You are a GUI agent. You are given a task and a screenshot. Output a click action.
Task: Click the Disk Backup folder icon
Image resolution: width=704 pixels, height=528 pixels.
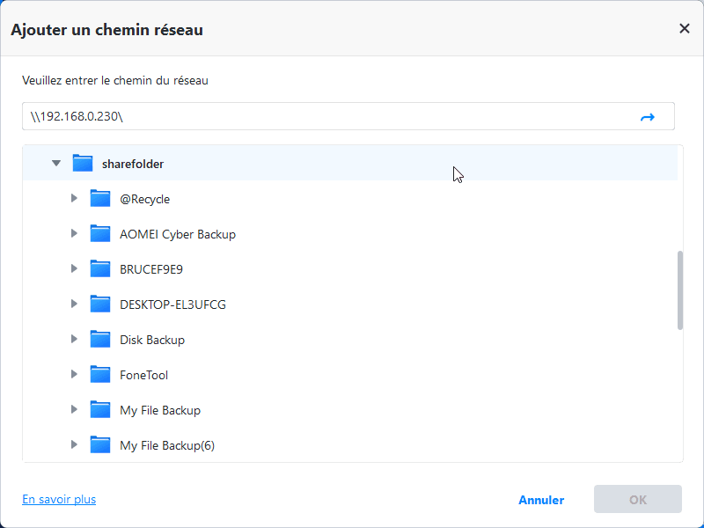pos(100,340)
